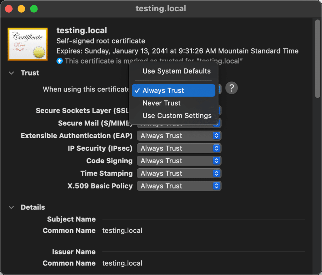The height and width of the screenshot is (275, 322).
Task: Collapse the Trust section chevron
Action: [12, 73]
